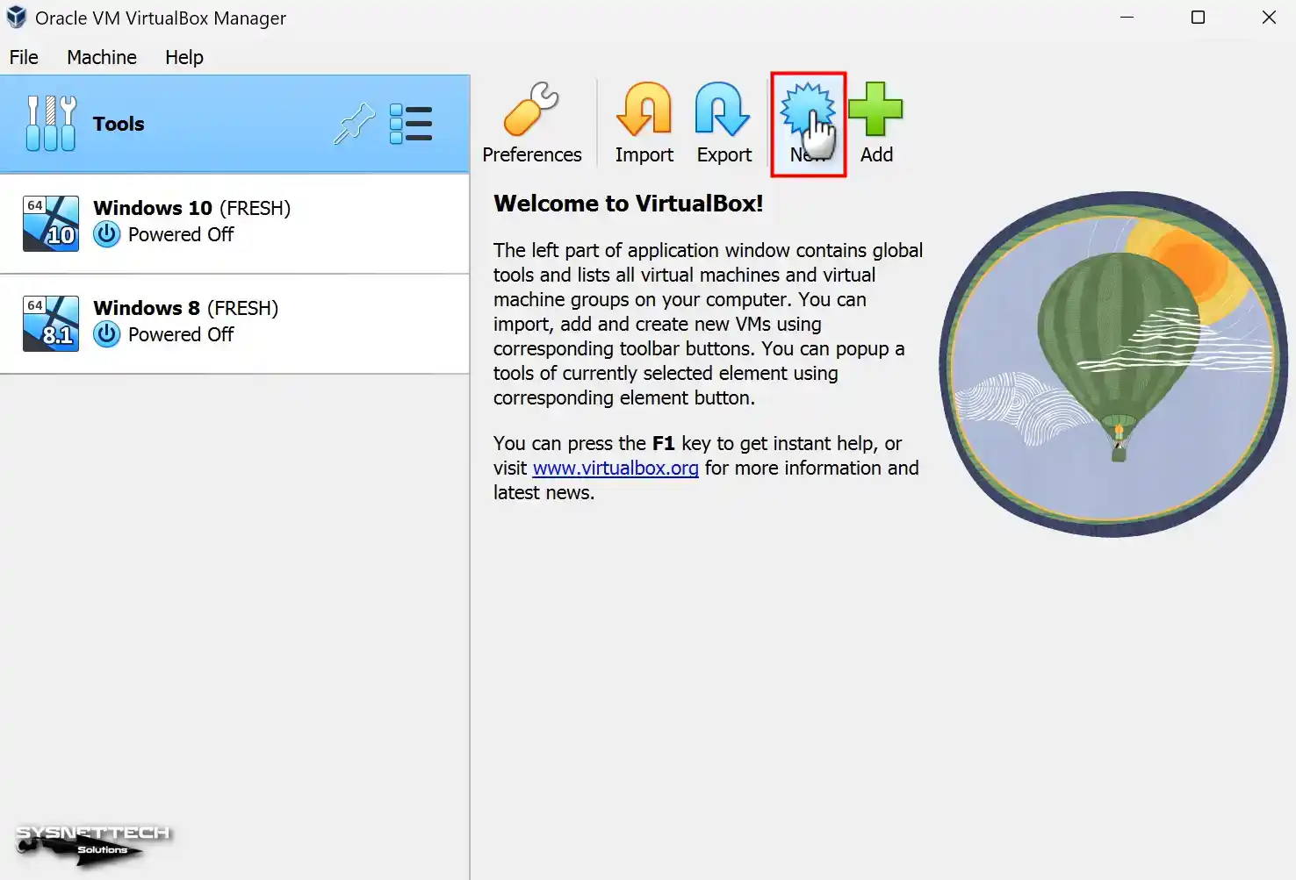The width and height of the screenshot is (1296, 880).
Task: Click the Windows 10 OS icon
Action: tap(51, 224)
